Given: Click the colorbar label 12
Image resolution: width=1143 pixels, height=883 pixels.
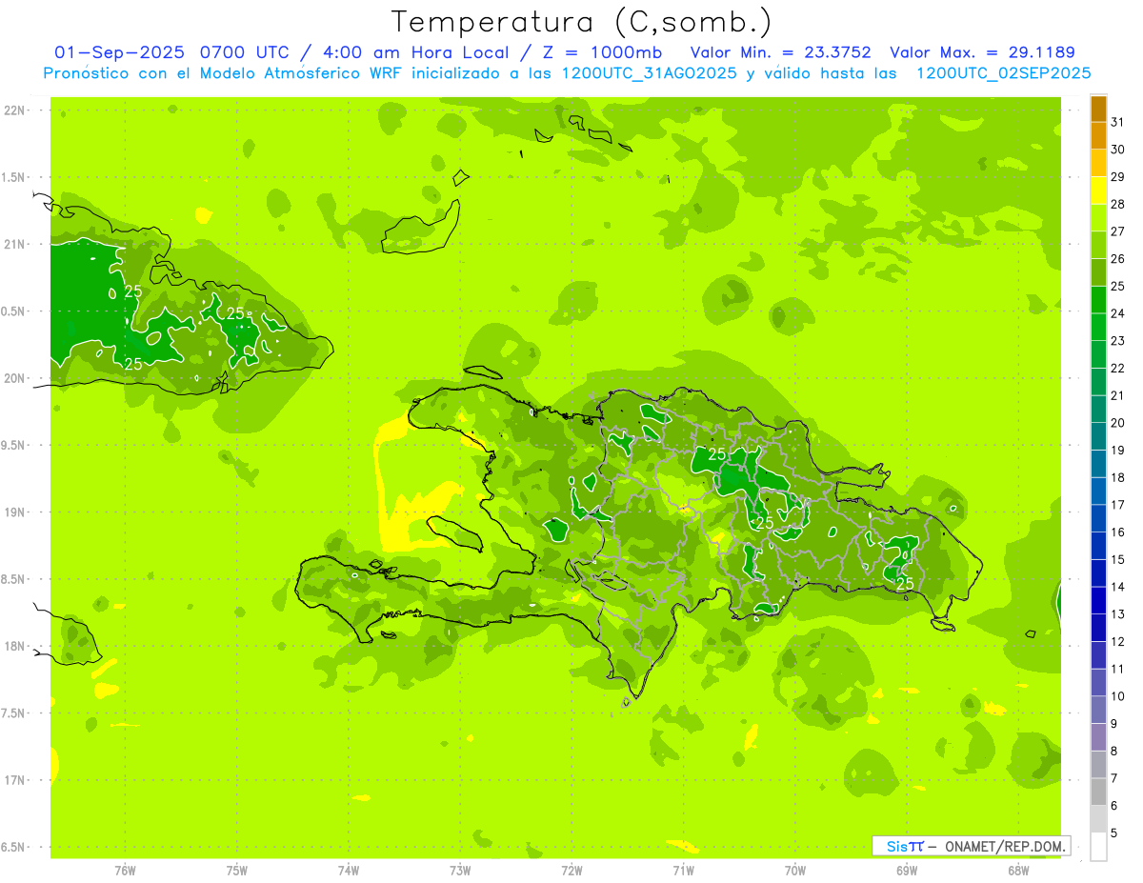Looking at the screenshot, I should [1118, 642].
